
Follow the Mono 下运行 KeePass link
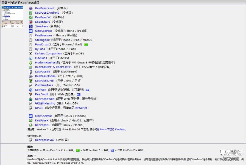[111, 129]
